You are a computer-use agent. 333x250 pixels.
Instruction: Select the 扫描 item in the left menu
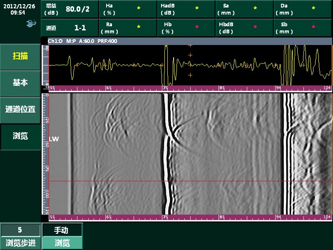20,56
